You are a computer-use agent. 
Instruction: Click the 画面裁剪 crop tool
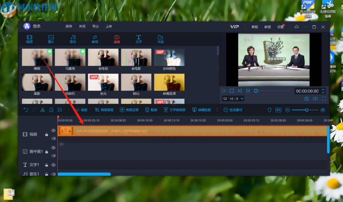104,110
